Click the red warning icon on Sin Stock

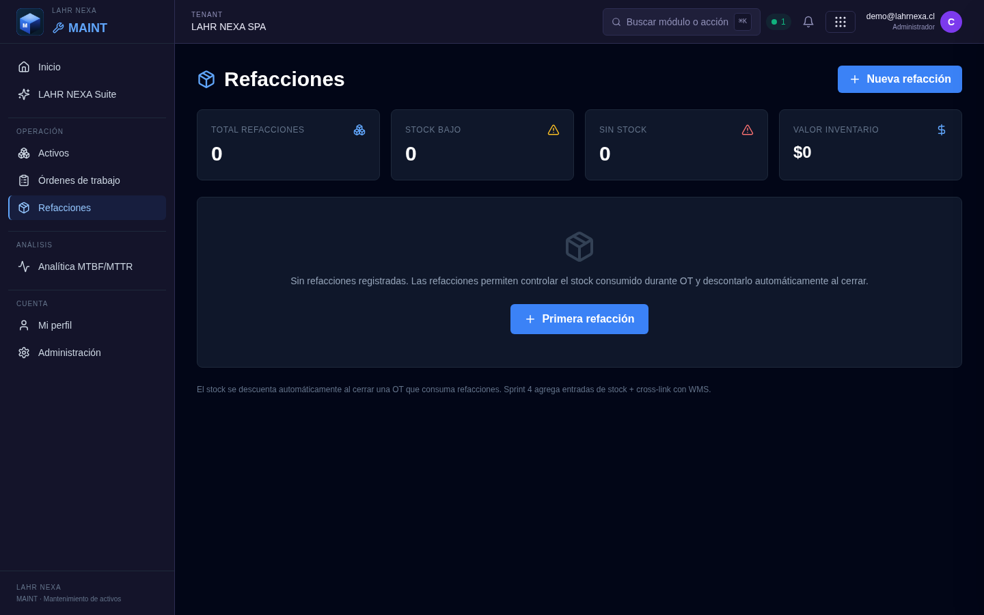click(748, 130)
